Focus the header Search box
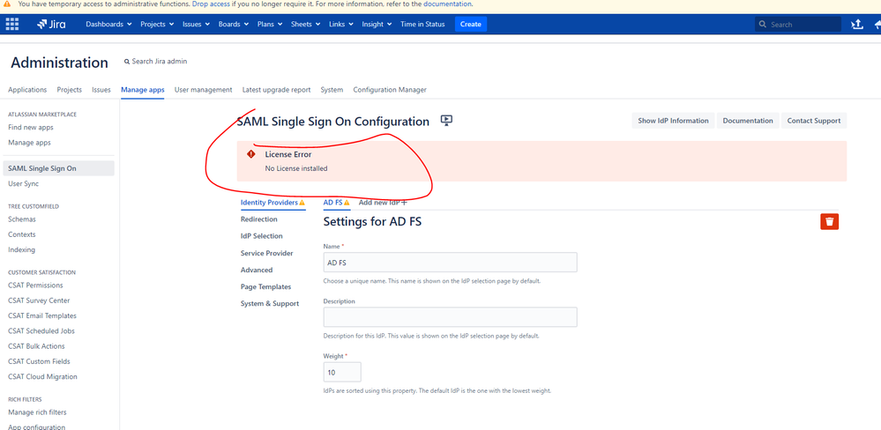881x430 pixels. 798,24
